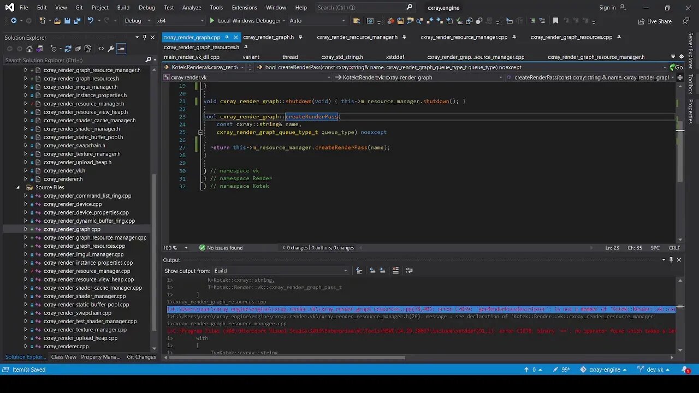
Task: Click View Code icon in Solution Explorer
Action: (x=101, y=49)
